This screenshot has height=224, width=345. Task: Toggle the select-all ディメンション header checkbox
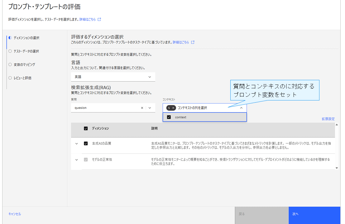pos(86,129)
